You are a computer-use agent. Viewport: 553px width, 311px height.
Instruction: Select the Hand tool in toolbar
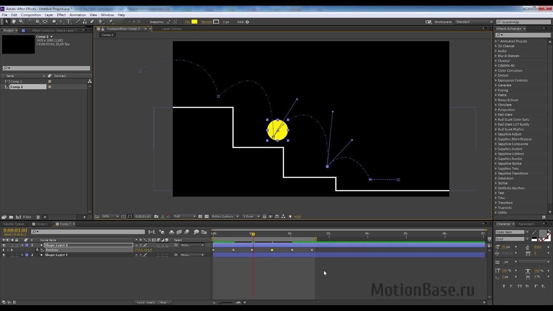14,22
